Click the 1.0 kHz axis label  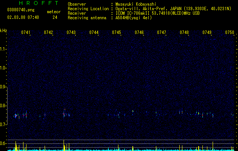click(3, 68)
